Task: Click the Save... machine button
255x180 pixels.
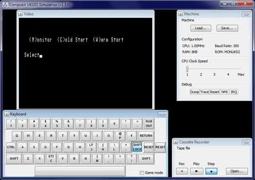Action: pyautogui.click(x=227, y=28)
